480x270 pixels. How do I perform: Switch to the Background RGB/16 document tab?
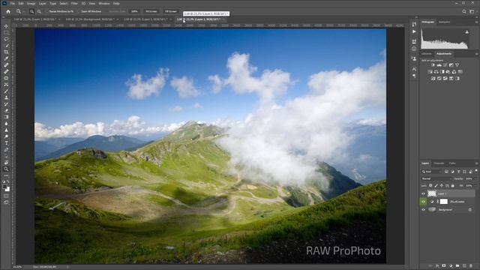click(90, 19)
